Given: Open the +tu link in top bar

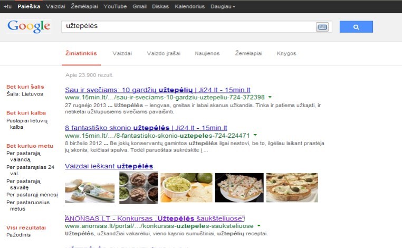Looking at the screenshot, I should coord(8,6).
